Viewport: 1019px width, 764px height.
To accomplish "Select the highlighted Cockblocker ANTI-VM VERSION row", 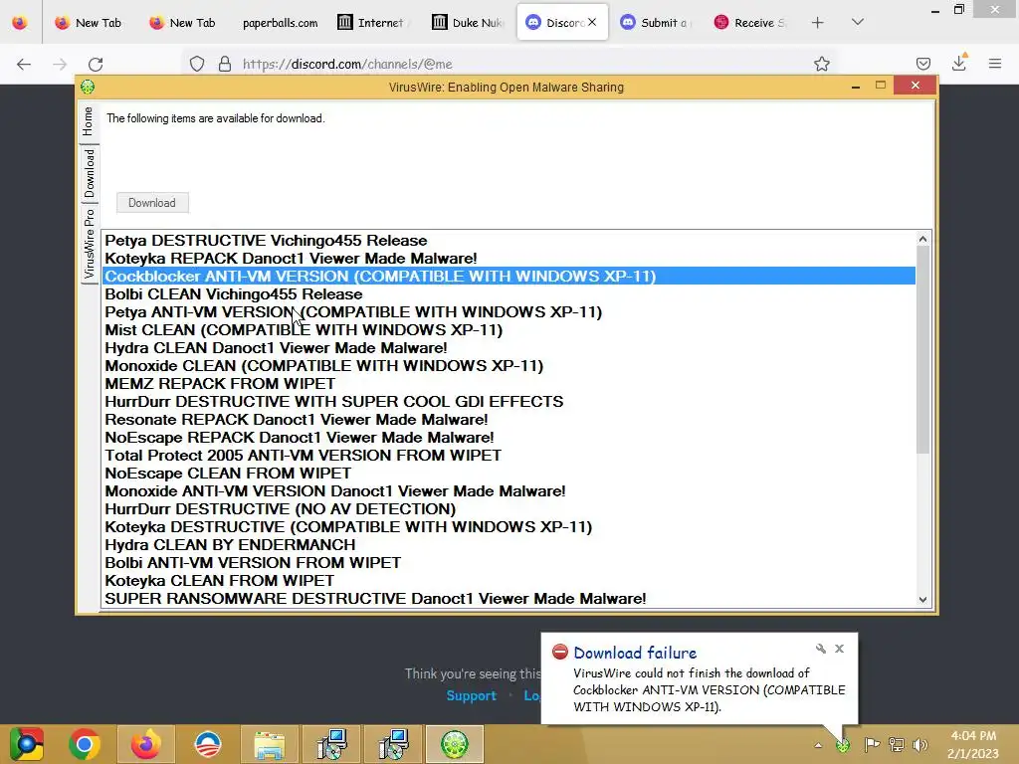I will pyautogui.click(x=509, y=277).
